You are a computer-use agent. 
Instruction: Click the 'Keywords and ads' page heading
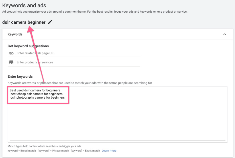pos(24,5)
